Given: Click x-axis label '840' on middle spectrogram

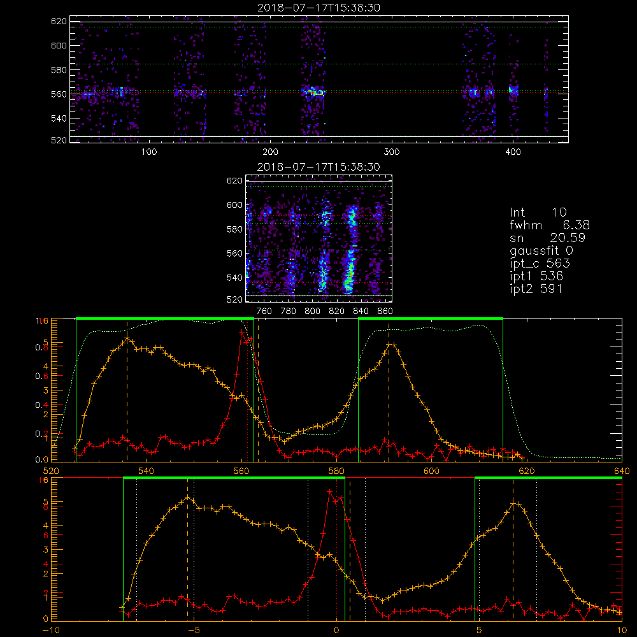Looking at the screenshot, I should (361, 311).
